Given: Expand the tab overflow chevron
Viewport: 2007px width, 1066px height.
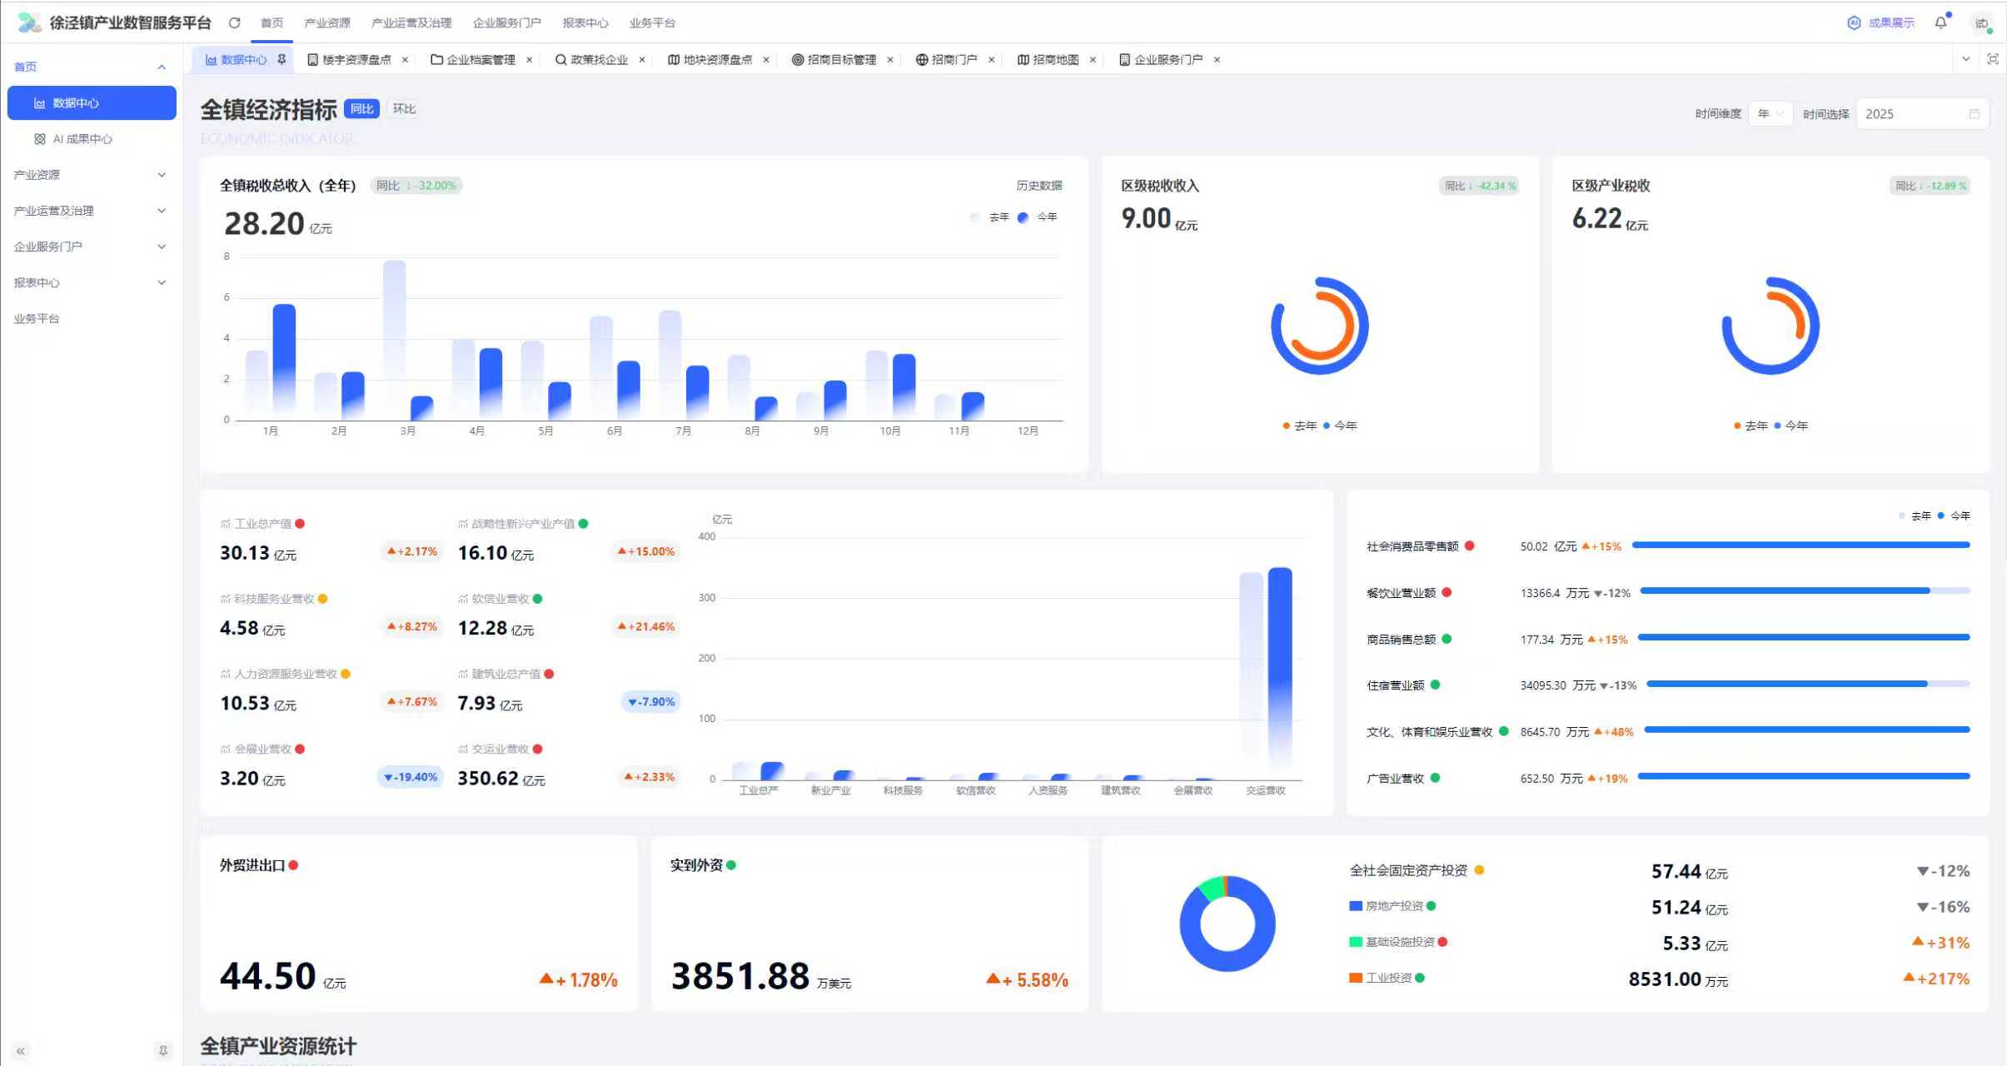Looking at the screenshot, I should tap(1966, 59).
